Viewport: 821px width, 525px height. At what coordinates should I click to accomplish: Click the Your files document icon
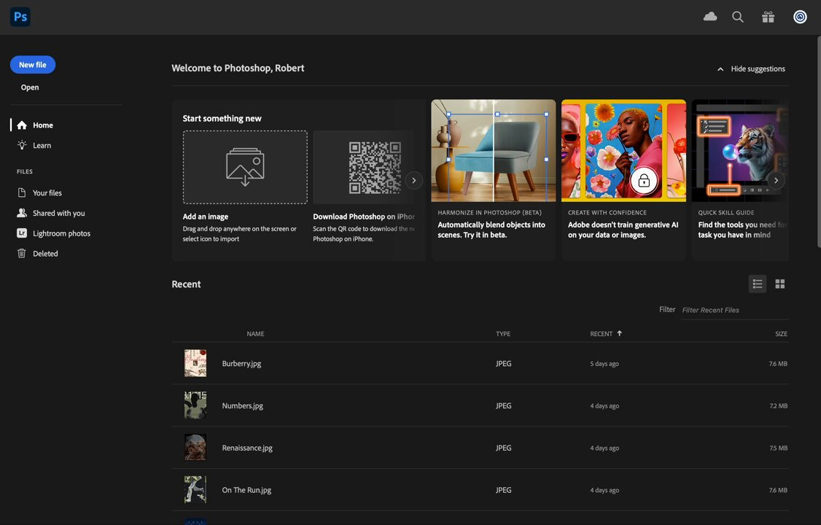(x=21, y=192)
